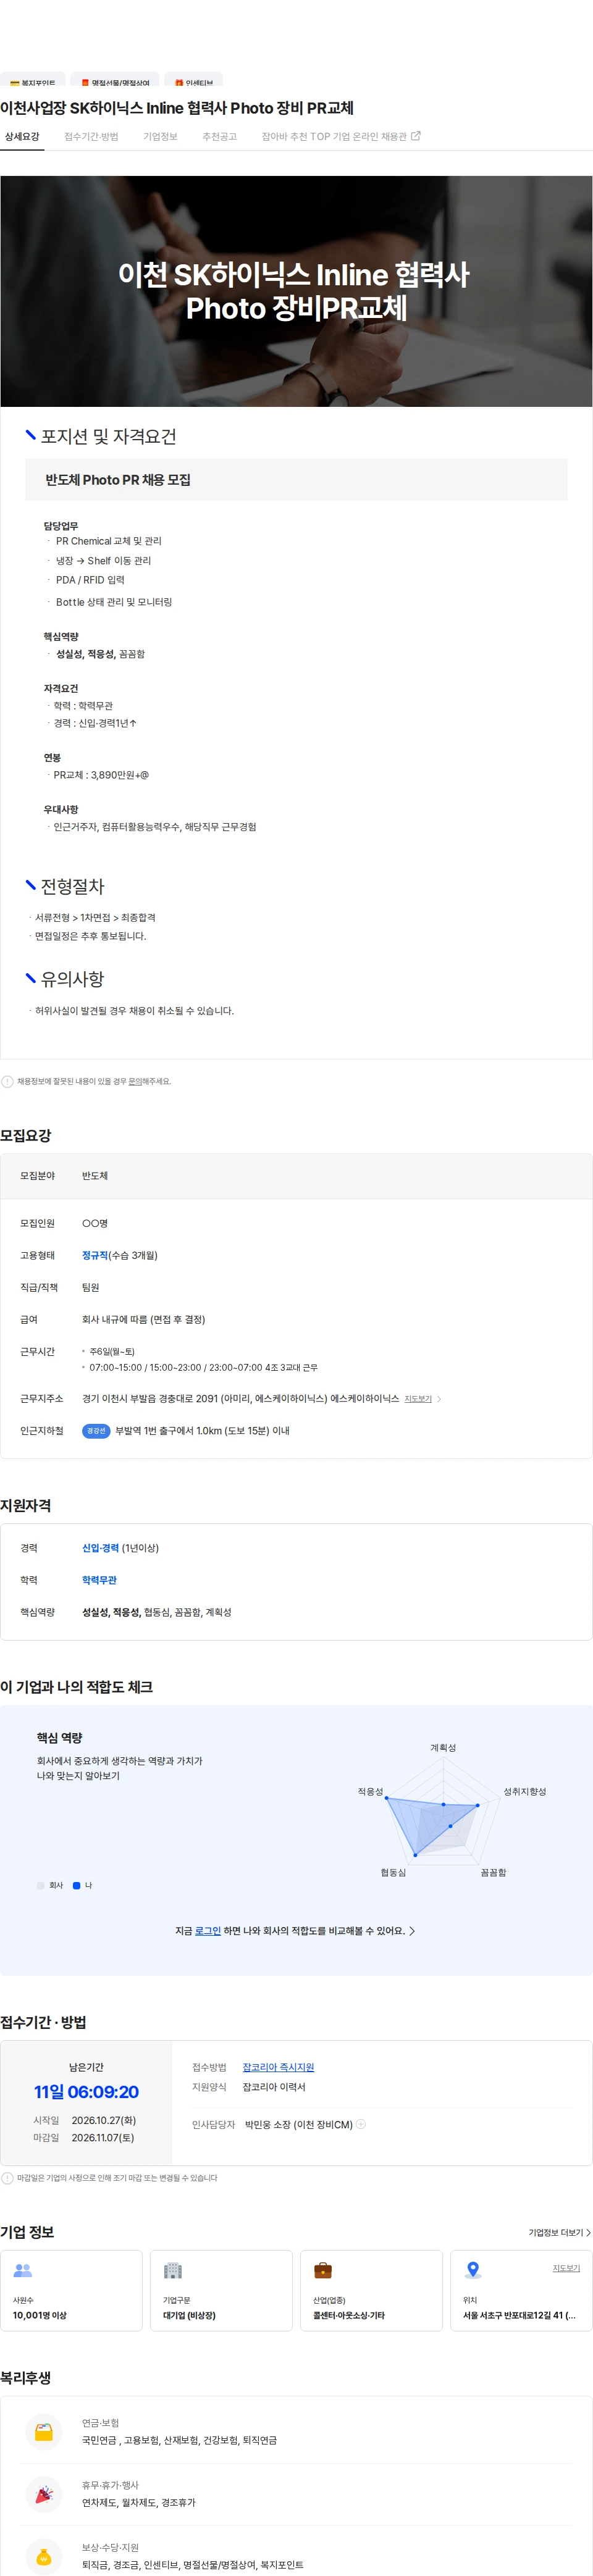593x2576 pixels.
Task: Click the chevron after 근무지주소 지도보기
Action: coord(439,1399)
